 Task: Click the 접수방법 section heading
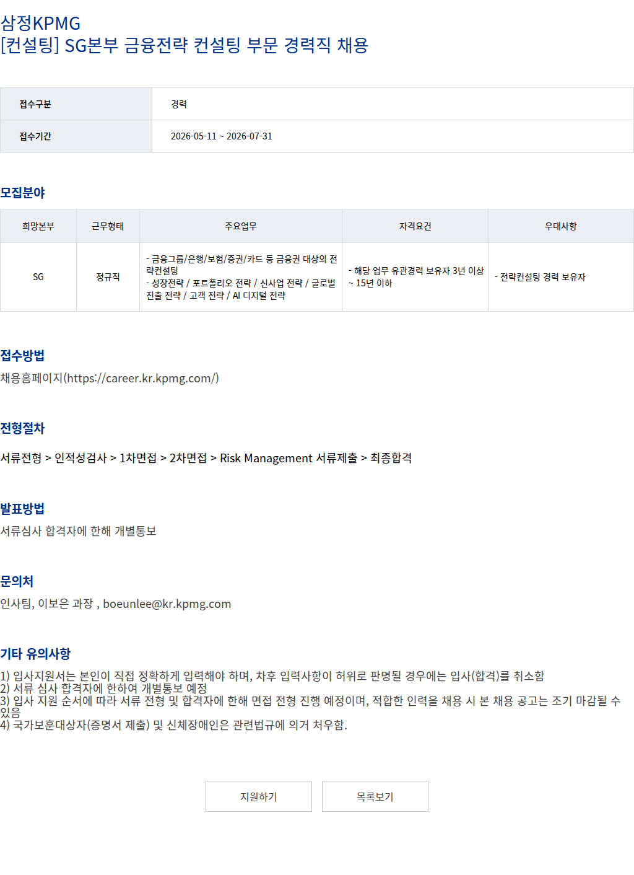(23, 356)
